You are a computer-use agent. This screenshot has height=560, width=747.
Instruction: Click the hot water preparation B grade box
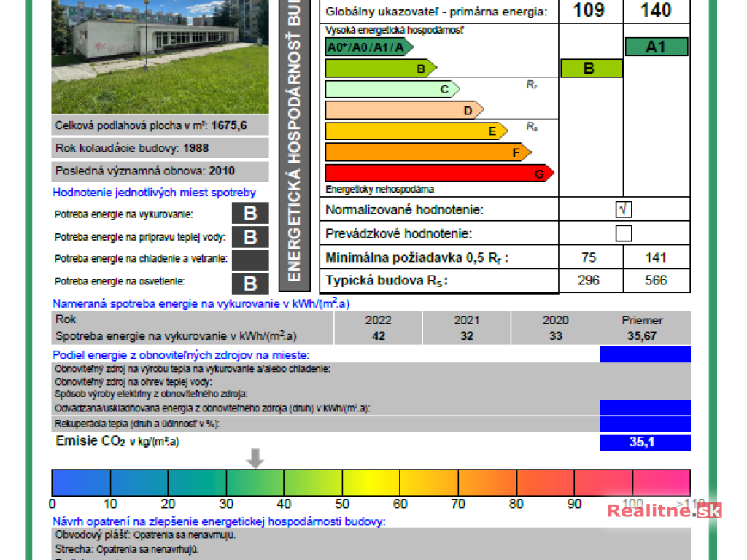(x=250, y=237)
